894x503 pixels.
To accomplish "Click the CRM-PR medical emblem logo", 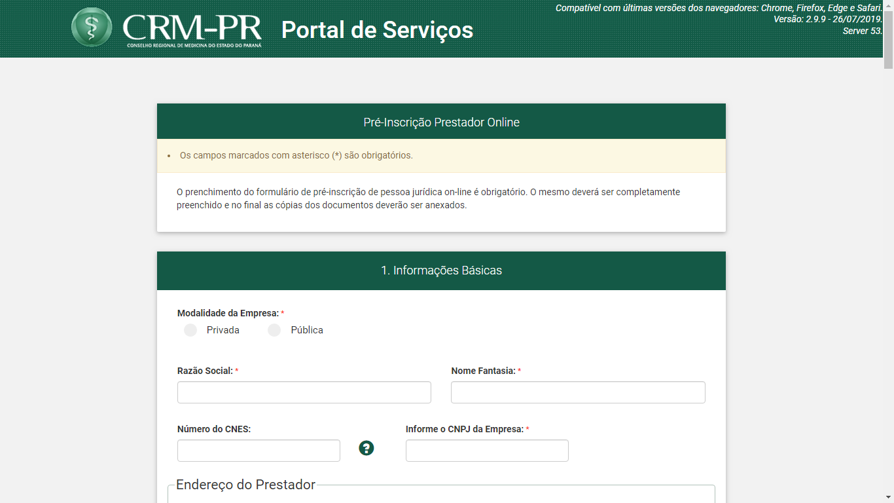I will coord(91,27).
